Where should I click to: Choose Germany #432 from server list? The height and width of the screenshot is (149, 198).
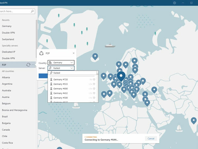tap(72, 93)
